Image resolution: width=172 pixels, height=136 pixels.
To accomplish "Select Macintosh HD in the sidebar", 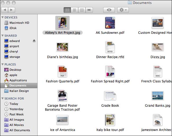I will 19,23.
